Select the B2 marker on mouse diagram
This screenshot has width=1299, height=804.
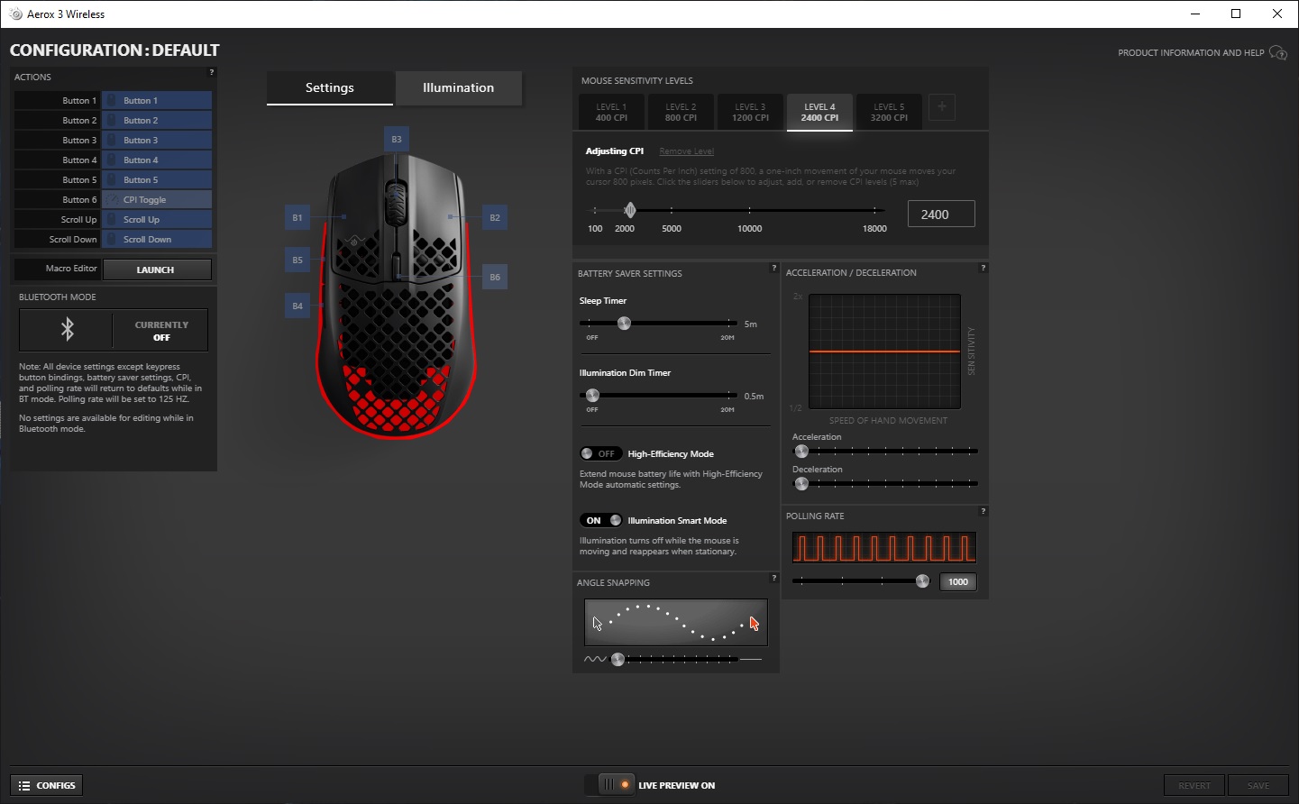tap(495, 217)
